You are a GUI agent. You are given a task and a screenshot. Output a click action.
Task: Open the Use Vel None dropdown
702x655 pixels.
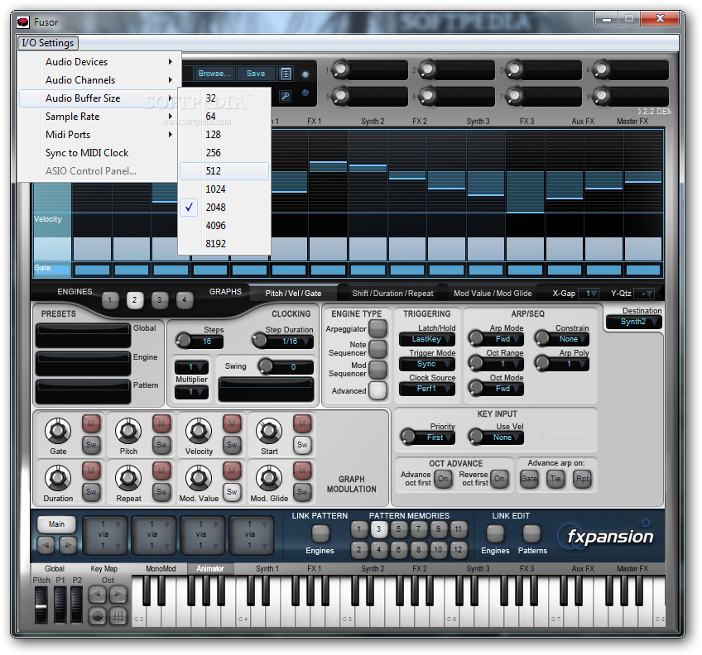[x=503, y=437]
